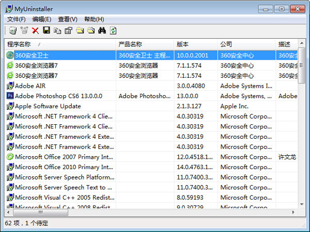Click version cell 3.0.0.4080
The image size is (310, 232).
(x=191, y=86)
